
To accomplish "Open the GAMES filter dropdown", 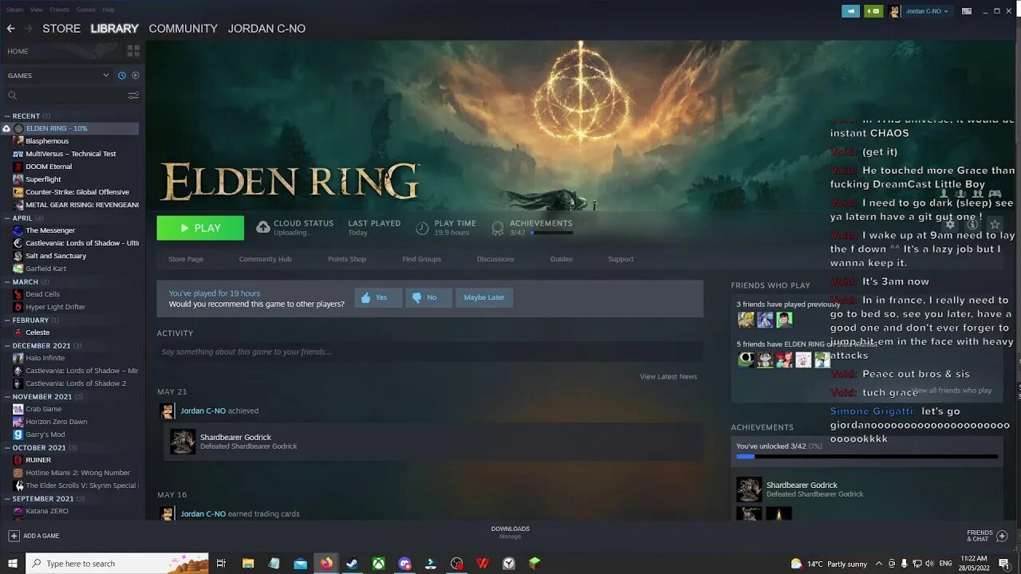I will pos(58,76).
